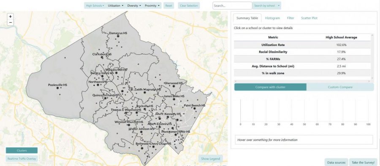Open Data sources
Image resolution: width=380 pixels, height=166 pixels.
(x=336, y=162)
